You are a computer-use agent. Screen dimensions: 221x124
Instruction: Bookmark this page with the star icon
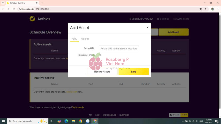tap(206, 9)
